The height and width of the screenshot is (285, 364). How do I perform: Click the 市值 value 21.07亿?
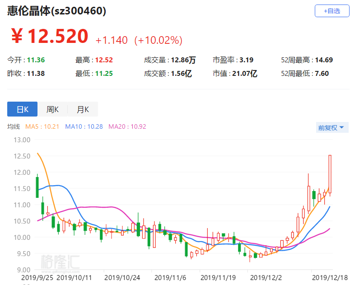[x=245, y=74]
